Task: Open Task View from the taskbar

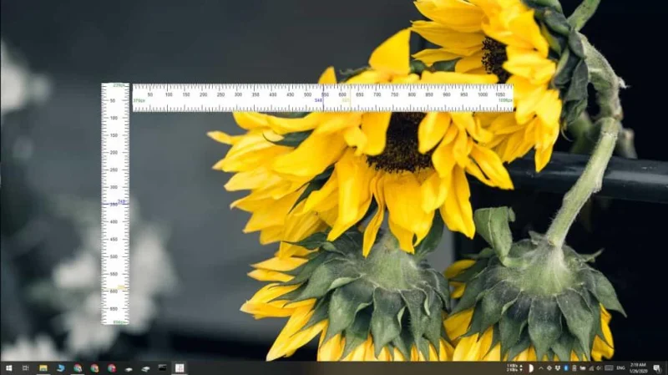Action: pyautogui.click(x=26, y=368)
